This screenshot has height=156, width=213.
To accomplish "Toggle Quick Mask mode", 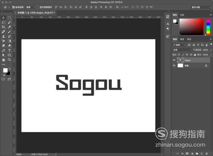I will click(3, 79).
